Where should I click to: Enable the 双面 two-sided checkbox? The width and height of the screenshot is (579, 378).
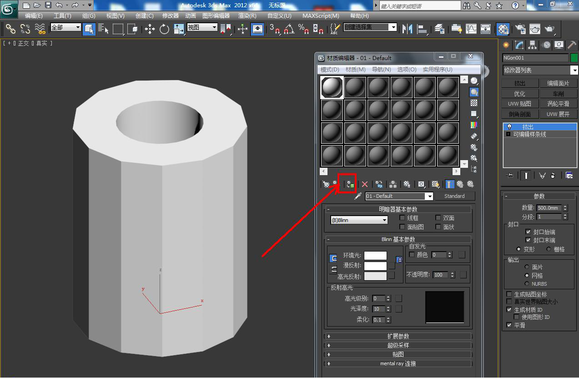click(x=438, y=218)
